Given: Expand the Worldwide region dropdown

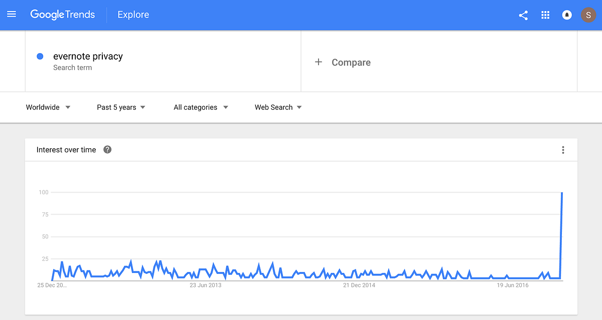Looking at the screenshot, I should tap(48, 107).
